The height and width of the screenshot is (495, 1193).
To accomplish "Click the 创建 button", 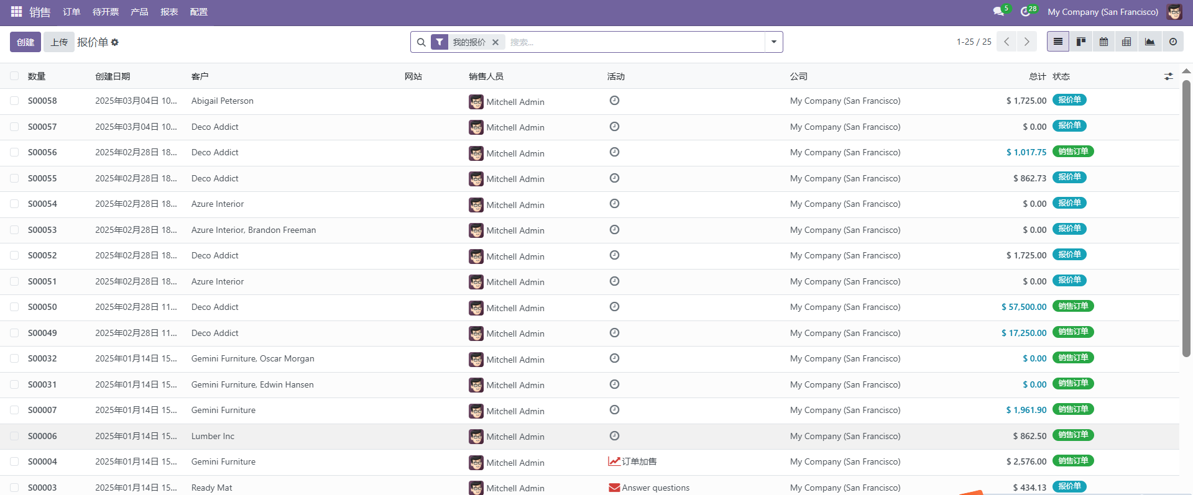I will (x=25, y=42).
